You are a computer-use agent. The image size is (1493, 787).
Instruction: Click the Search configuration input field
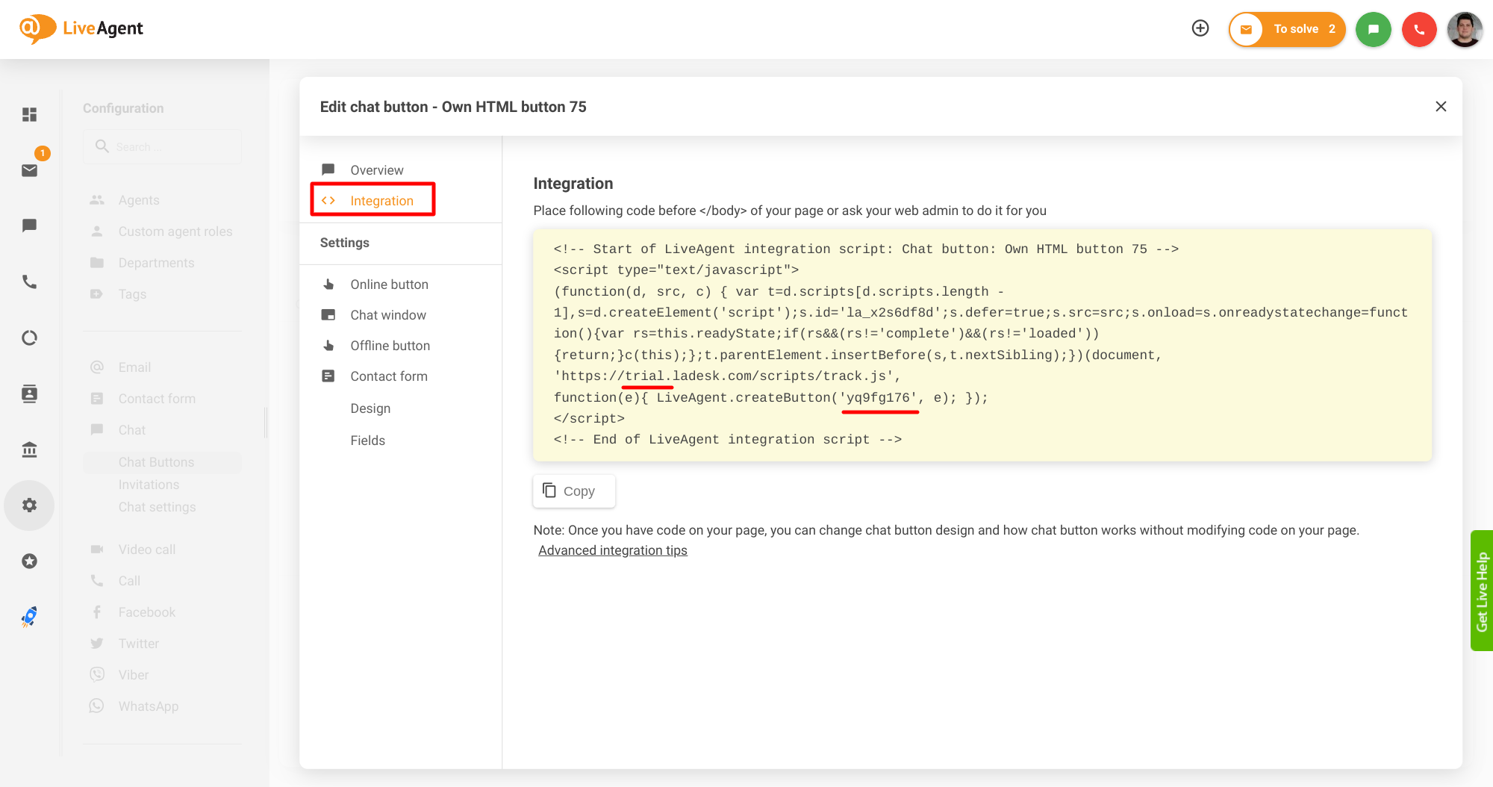point(162,146)
